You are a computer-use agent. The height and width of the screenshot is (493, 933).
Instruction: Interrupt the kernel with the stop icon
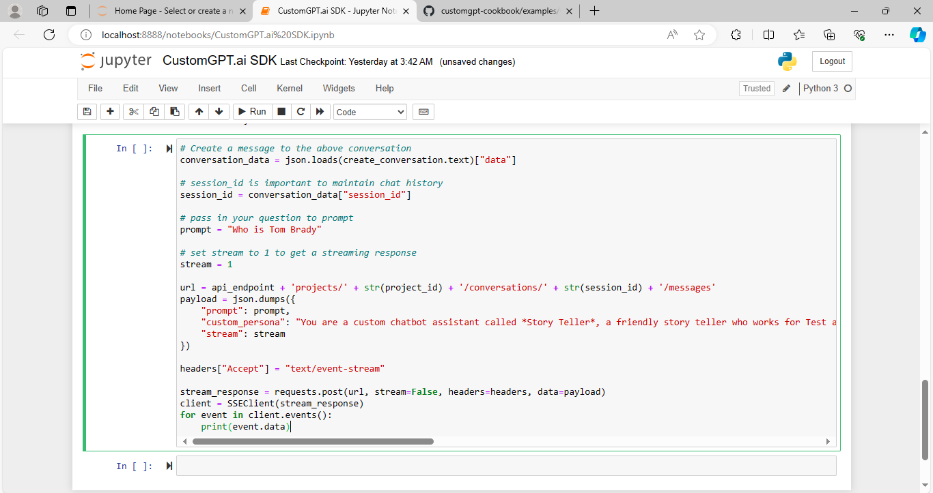coord(281,111)
